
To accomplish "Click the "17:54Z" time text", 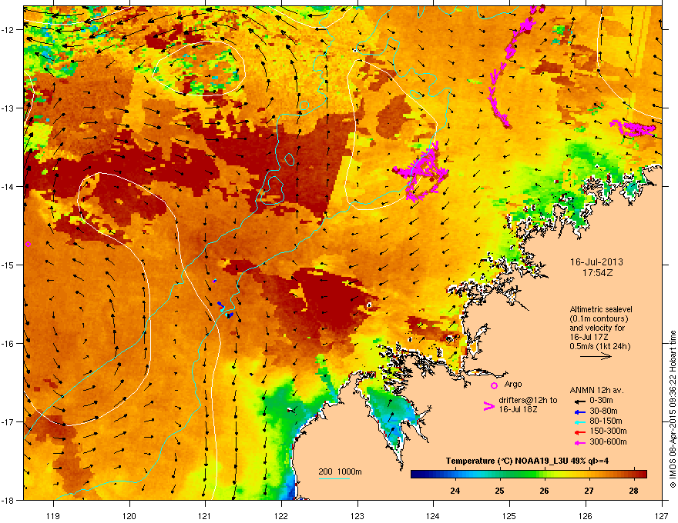I will [x=597, y=273].
